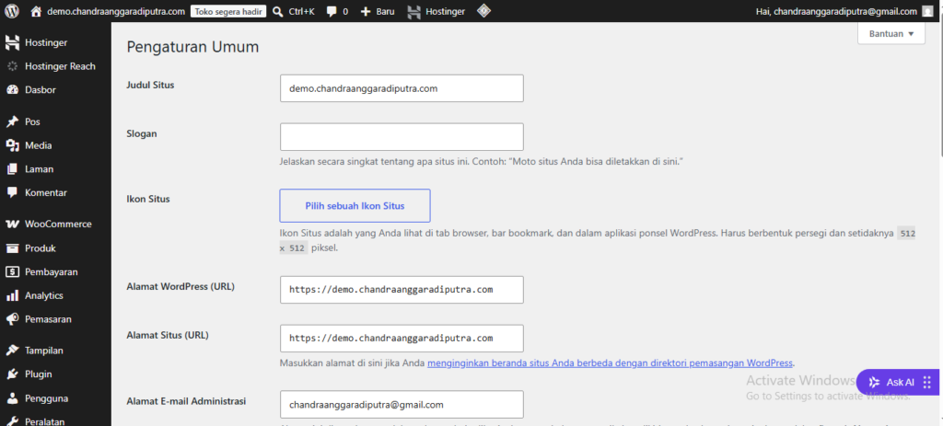Open the Hostinger menu item in sidebar

coord(55,42)
